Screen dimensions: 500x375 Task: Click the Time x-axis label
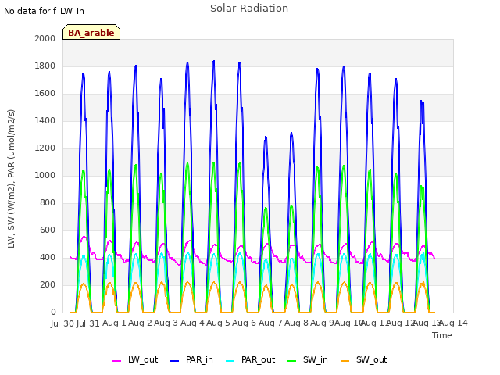pos(442,335)
